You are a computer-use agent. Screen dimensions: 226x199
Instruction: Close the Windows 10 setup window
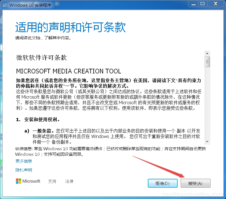[216, 4]
